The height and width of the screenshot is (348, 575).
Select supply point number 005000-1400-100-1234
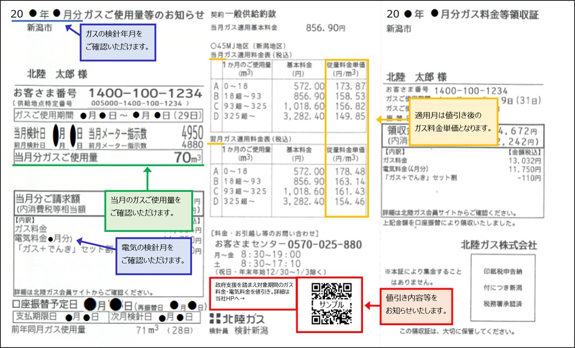tap(136, 104)
